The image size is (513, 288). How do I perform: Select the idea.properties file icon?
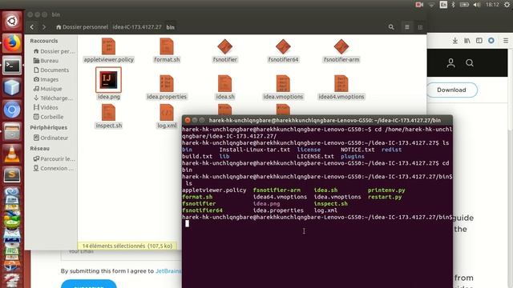[167, 83]
